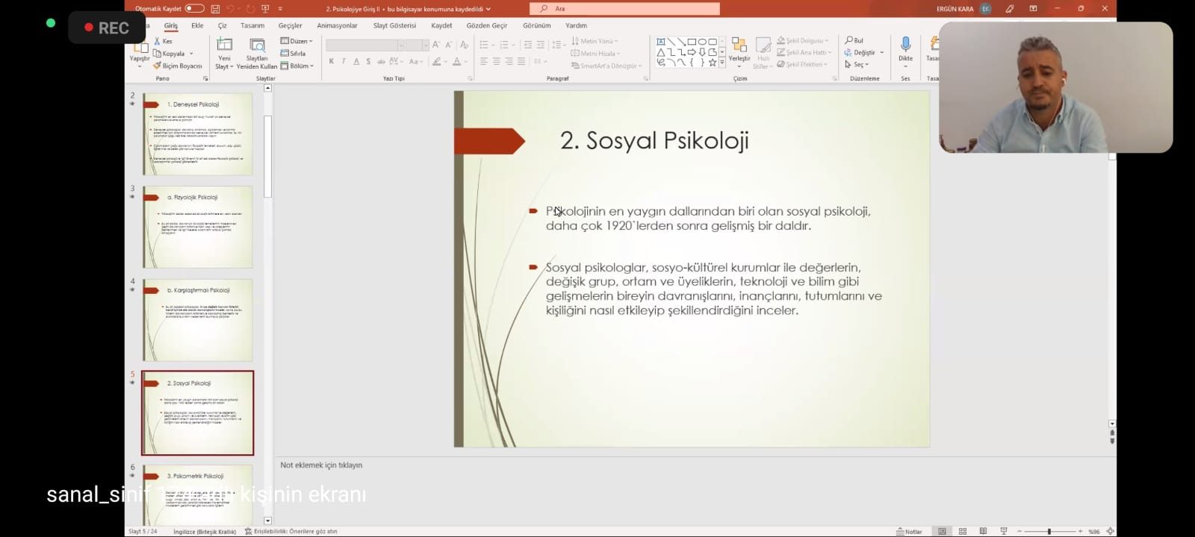This screenshot has width=1195, height=537.
Task: Select slide 4 Karşılaştırmalı Psikoloji thumbnail
Action: [x=197, y=319]
